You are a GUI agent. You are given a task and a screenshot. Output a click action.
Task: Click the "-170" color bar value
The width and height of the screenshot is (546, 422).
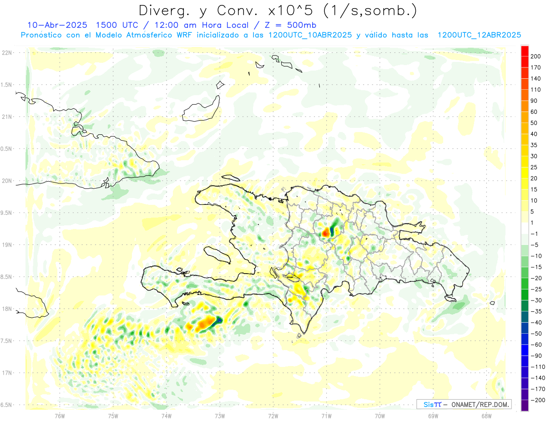click(537, 389)
